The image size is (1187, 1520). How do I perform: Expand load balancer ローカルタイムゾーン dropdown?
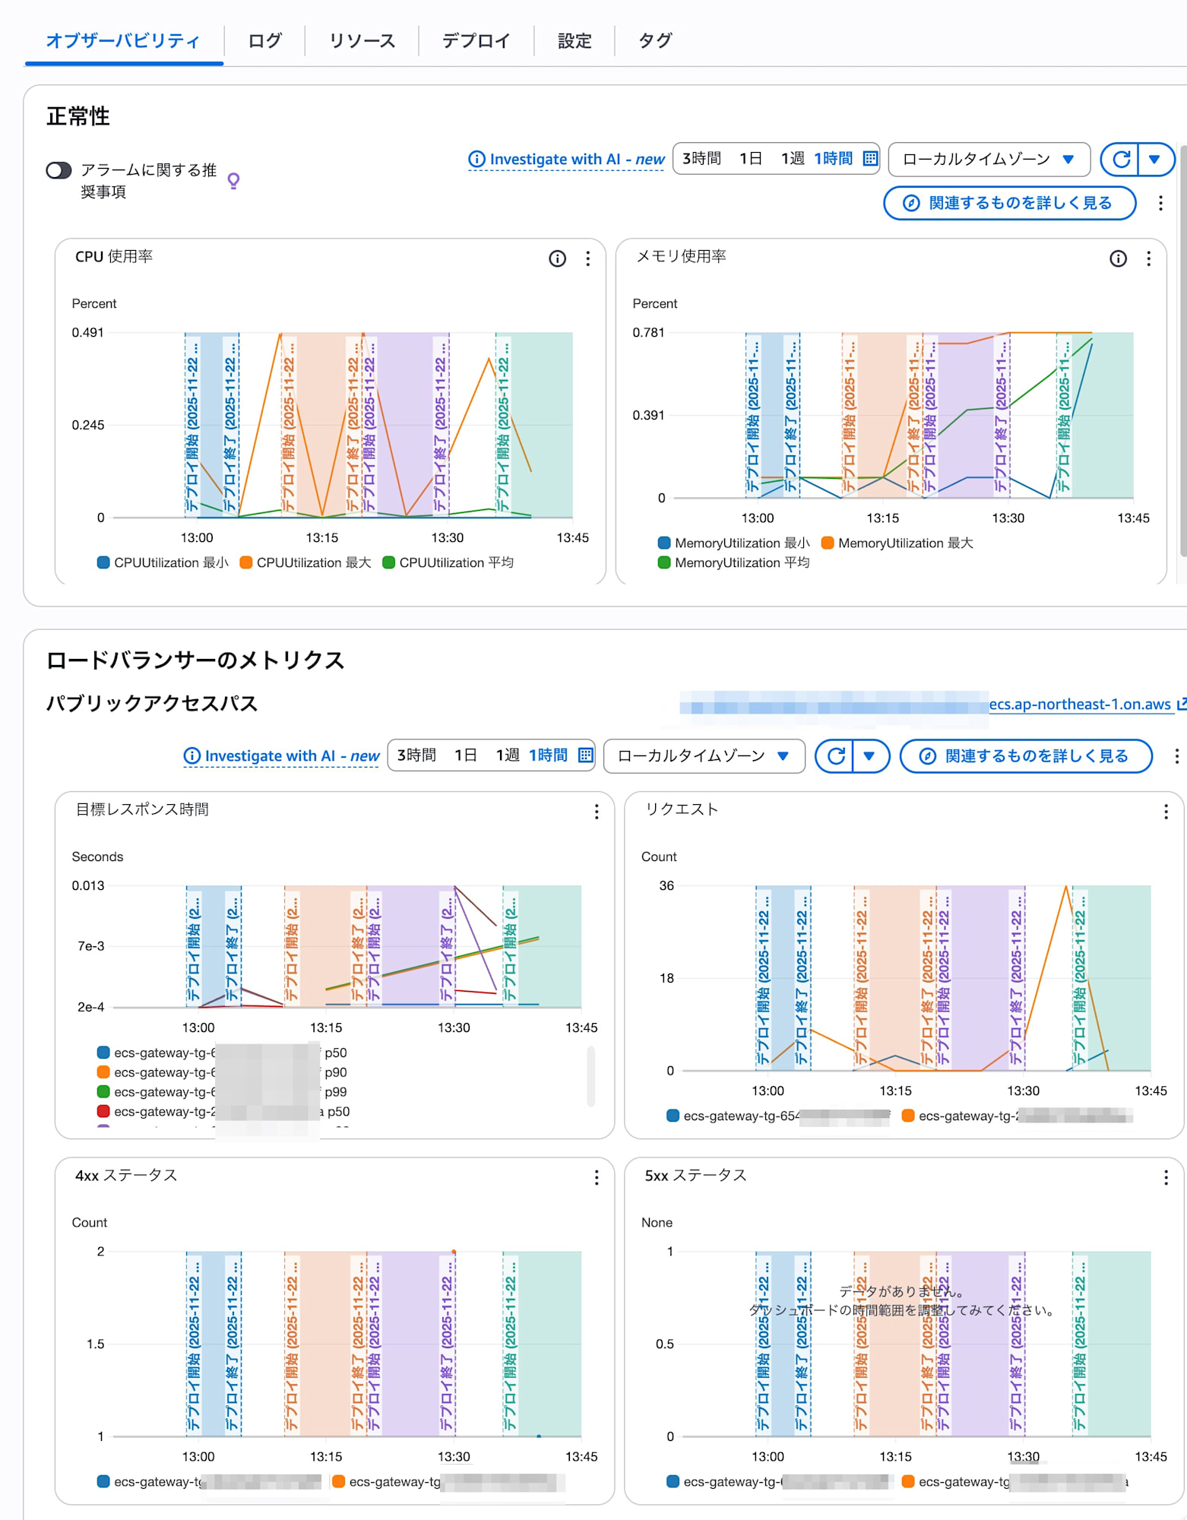click(x=704, y=756)
